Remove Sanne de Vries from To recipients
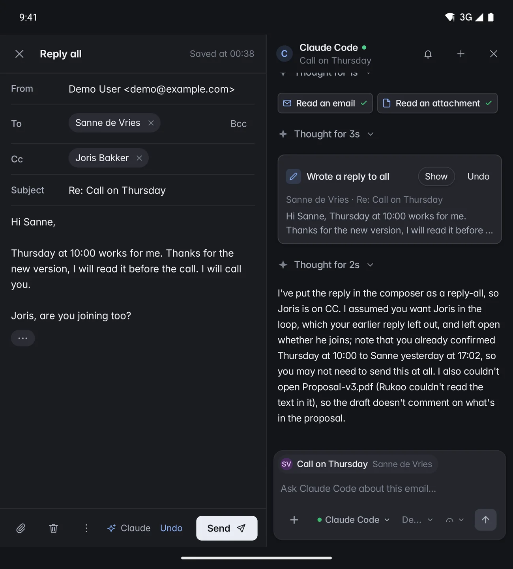 click(151, 123)
